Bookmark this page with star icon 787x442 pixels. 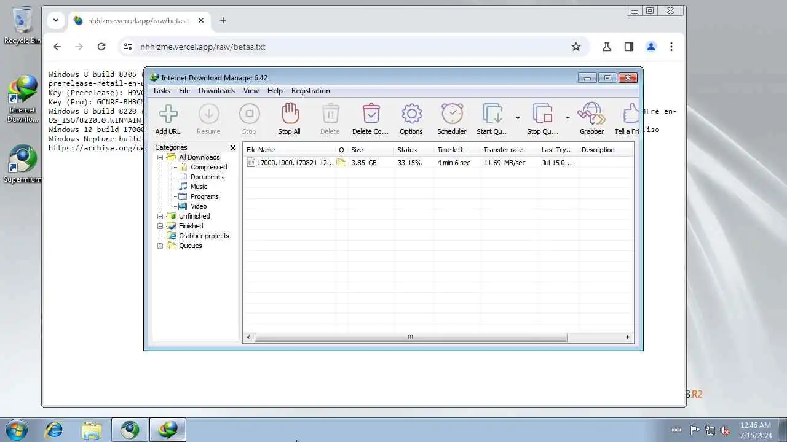tap(576, 47)
